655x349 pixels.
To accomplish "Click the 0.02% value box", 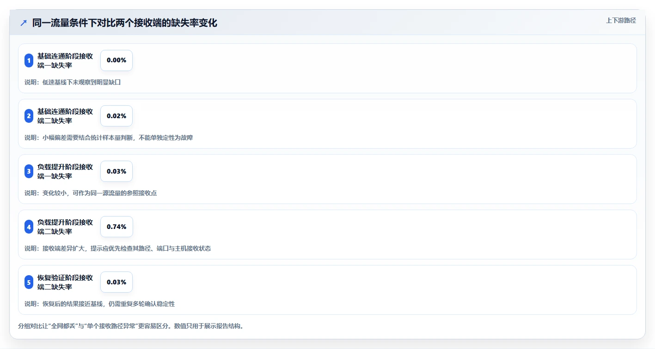I will 116,116.
